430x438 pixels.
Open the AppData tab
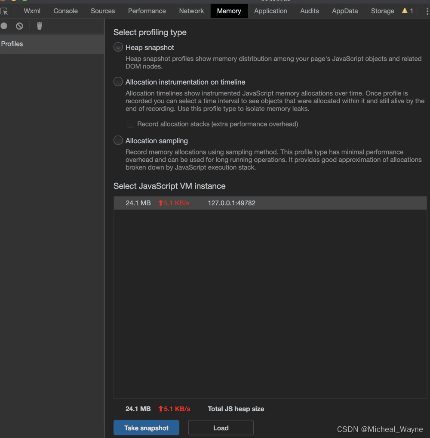point(345,11)
